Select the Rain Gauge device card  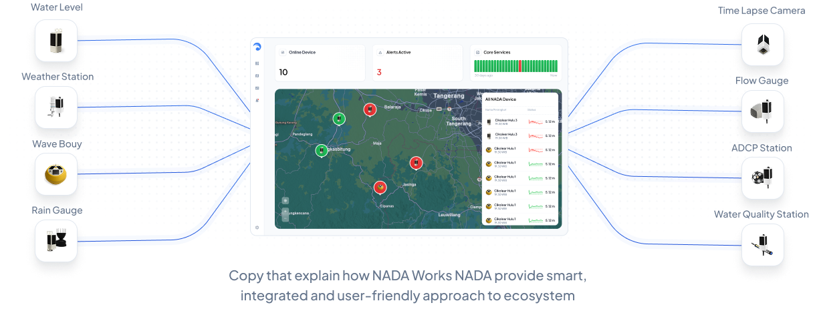pyautogui.click(x=56, y=240)
